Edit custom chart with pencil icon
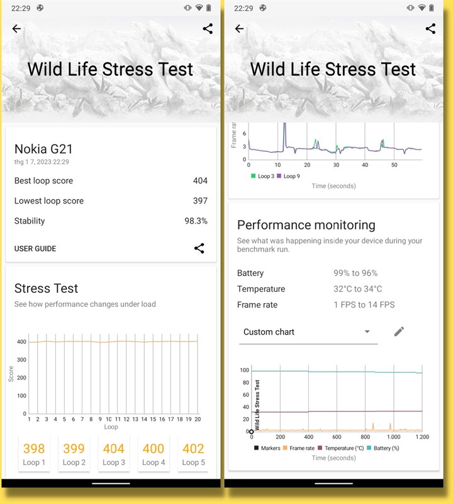The width and height of the screenshot is (453, 504). pyautogui.click(x=399, y=331)
